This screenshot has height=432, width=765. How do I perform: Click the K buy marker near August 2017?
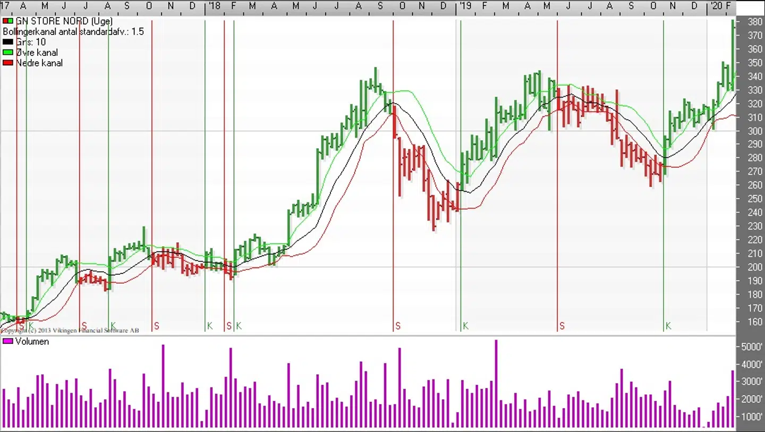tap(113, 326)
